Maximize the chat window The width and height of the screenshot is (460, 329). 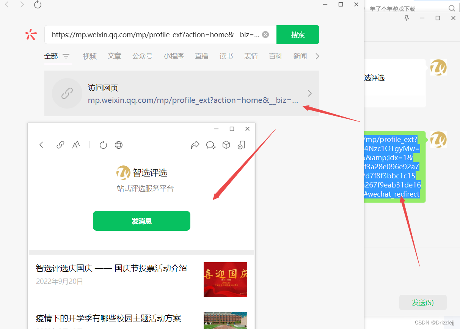438,18
